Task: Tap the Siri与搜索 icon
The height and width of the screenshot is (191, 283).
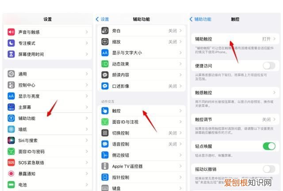Action: point(11,140)
